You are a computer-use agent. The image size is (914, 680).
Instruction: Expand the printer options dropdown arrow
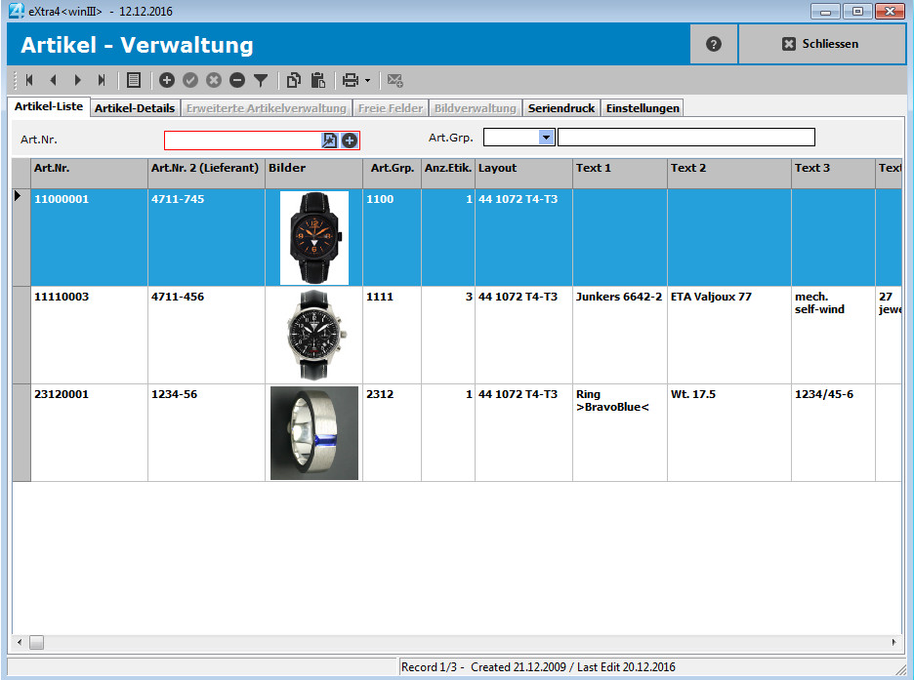click(x=367, y=81)
